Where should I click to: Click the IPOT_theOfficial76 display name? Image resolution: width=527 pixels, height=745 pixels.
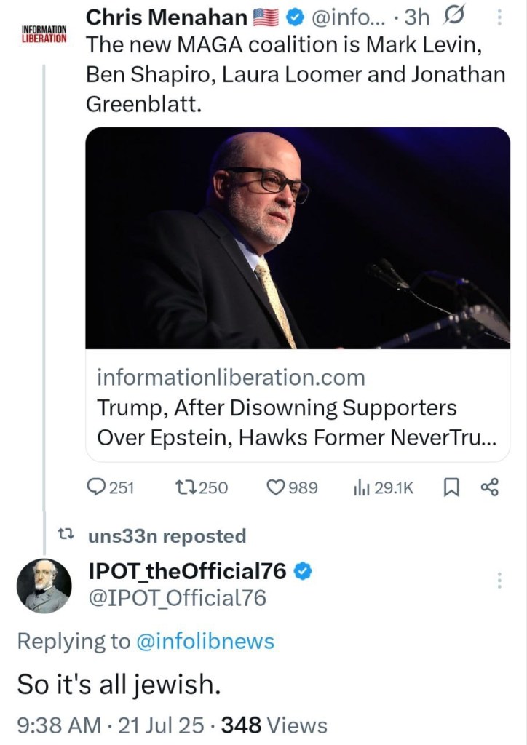186,572
